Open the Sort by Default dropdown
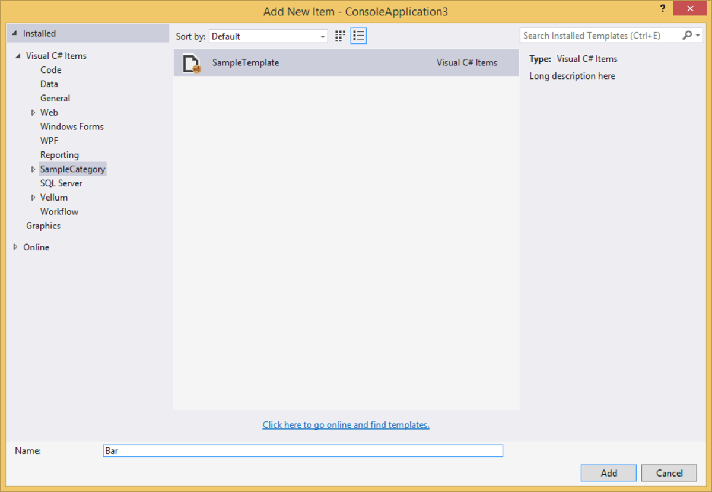712x492 pixels. click(x=268, y=36)
